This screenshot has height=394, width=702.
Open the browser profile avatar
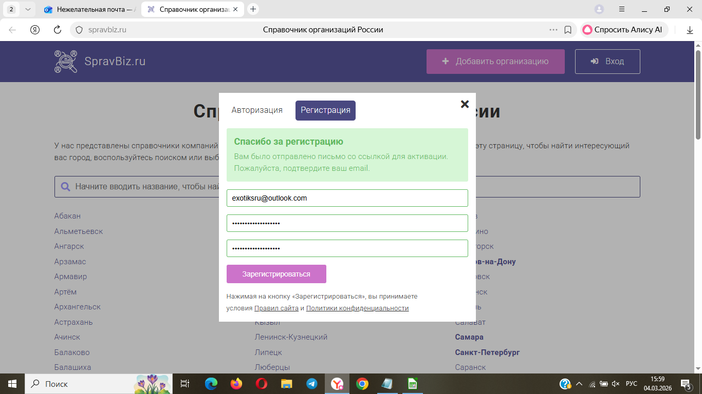(599, 9)
